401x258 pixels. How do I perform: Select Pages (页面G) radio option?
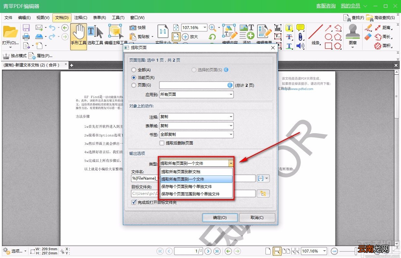[x=141, y=85]
